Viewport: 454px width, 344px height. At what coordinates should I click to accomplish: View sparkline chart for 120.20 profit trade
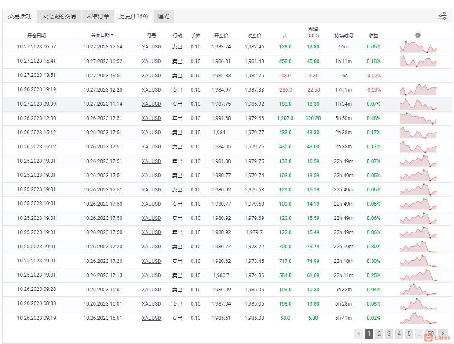tap(418, 118)
